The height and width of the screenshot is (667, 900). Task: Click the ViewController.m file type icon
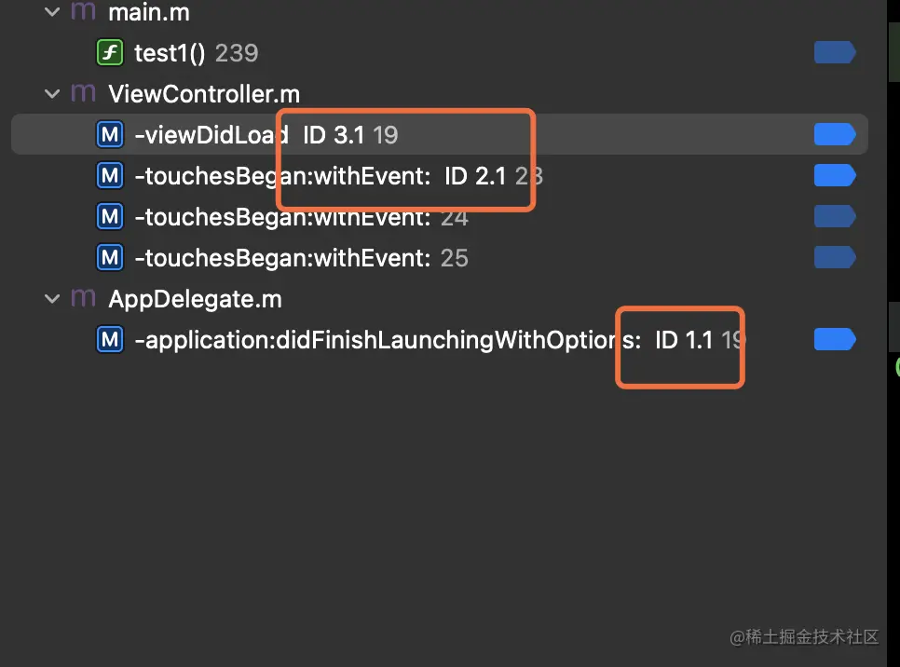click(x=83, y=93)
